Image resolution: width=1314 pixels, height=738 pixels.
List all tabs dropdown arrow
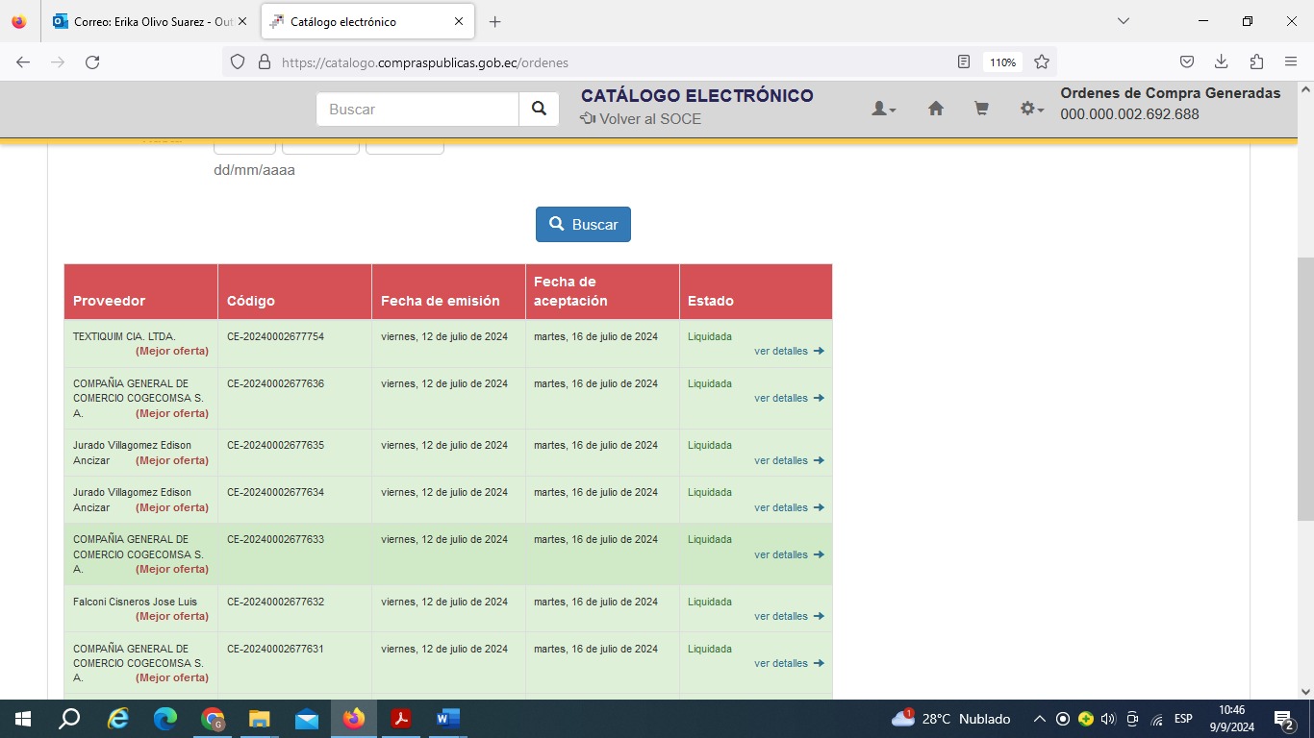click(1123, 21)
